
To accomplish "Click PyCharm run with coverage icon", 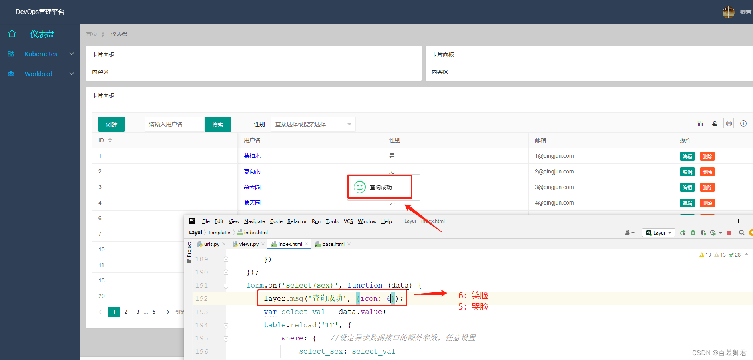I will [703, 233].
